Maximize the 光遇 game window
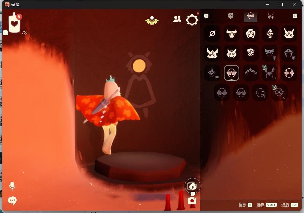This screenshot has height=213, width=304. click(x=281, y=4)
